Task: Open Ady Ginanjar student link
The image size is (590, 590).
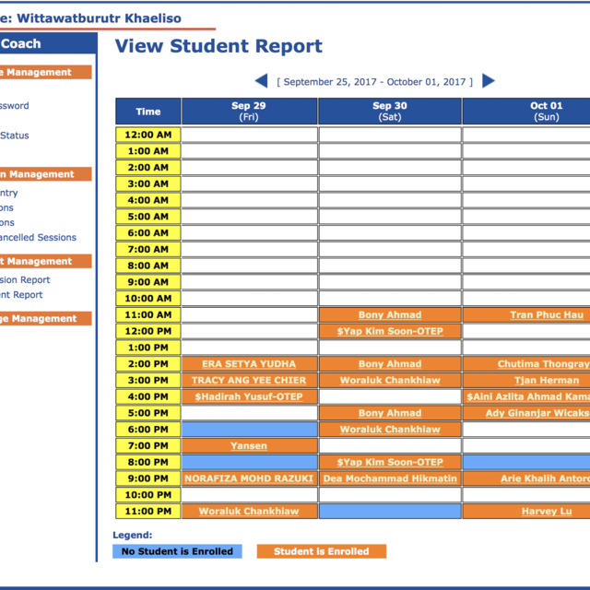Action: tap(537, 413)
